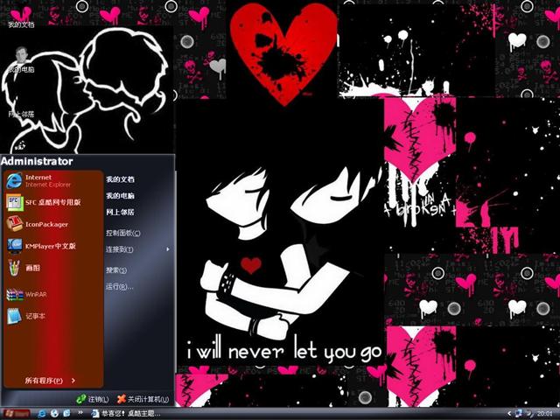Click 注销(L) log off button

click(93, 399)
